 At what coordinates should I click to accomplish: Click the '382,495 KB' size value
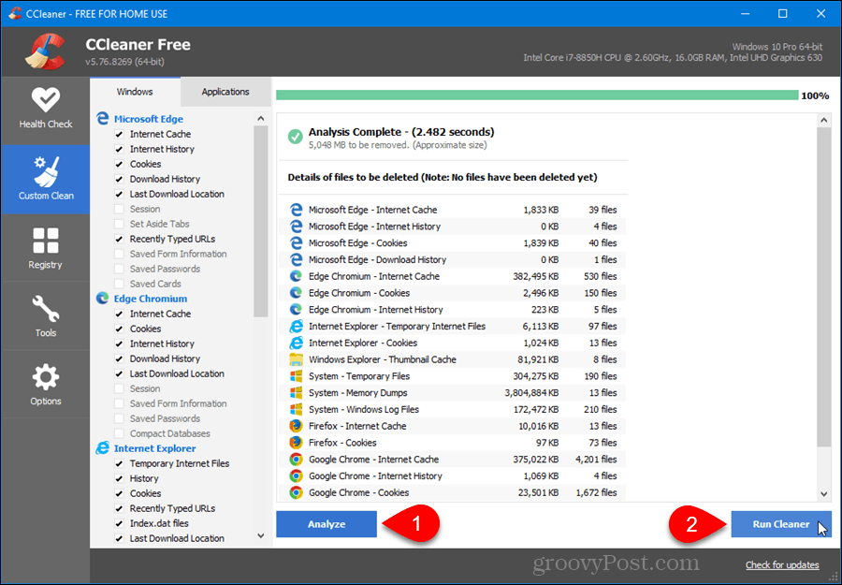[x=536, y=276]
